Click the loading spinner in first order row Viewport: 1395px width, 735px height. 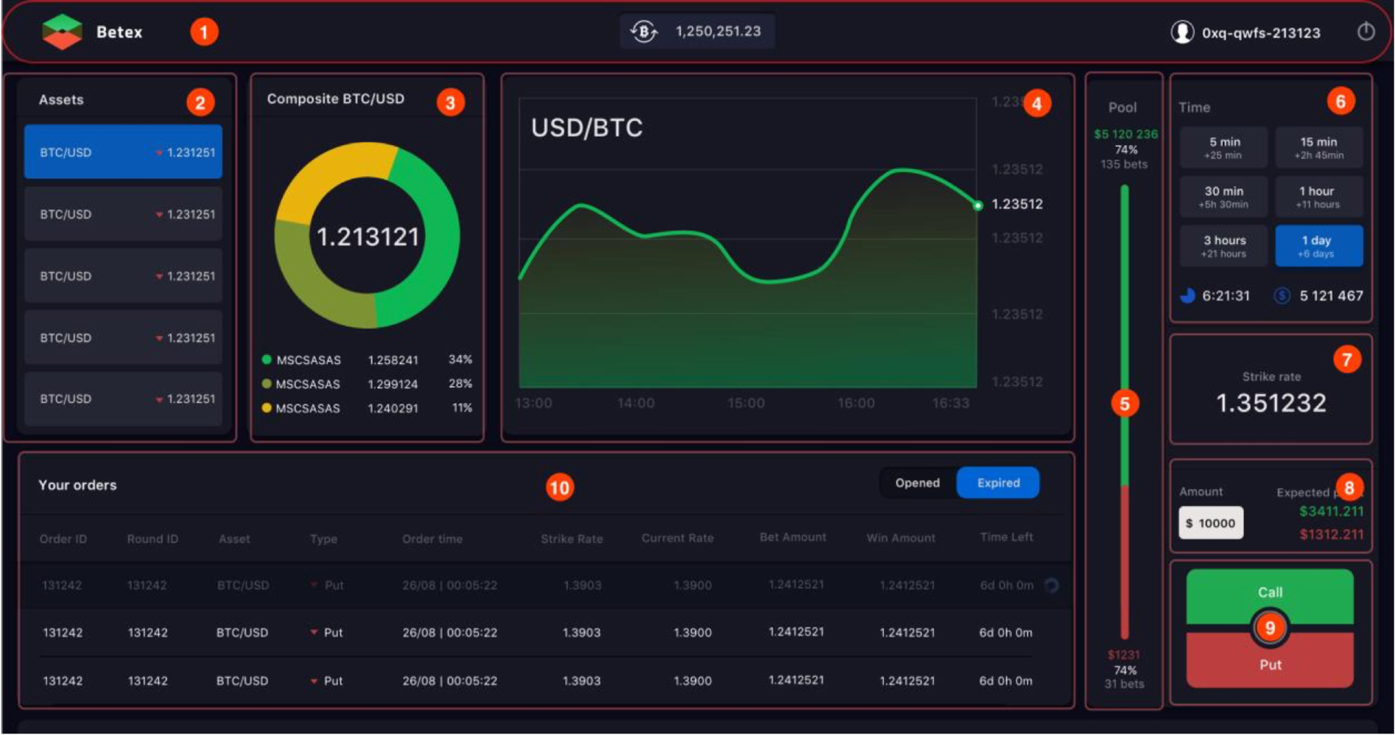(1052, 585)
